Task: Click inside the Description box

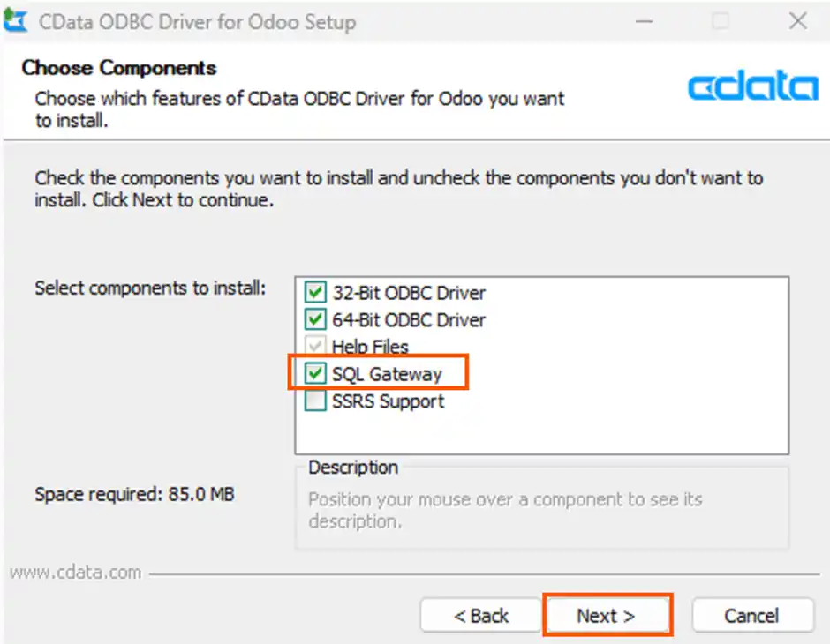Action: tap(540, 511)
